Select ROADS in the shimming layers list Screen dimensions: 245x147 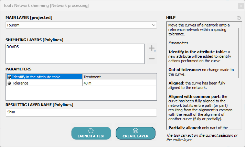(x=13, y=47)
